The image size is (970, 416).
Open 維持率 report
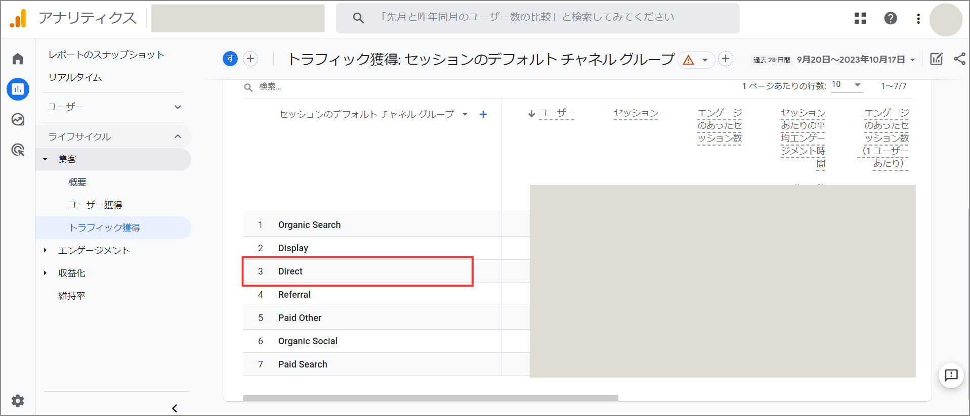72,296
